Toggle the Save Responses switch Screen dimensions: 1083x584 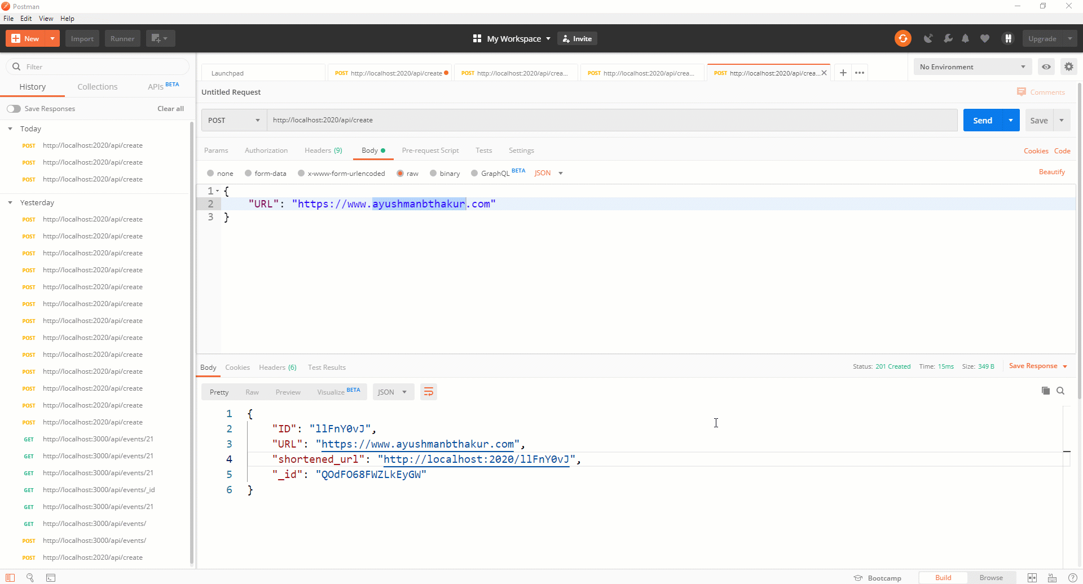[x=14, y=109]
